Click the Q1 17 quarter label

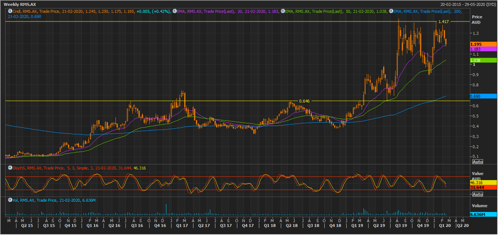[x=181, y=225]
